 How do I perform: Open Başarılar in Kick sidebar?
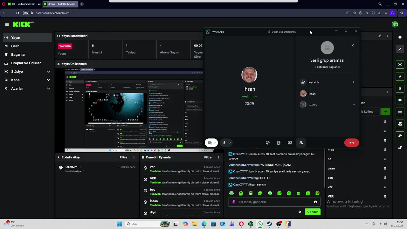[x=27, y=54]
